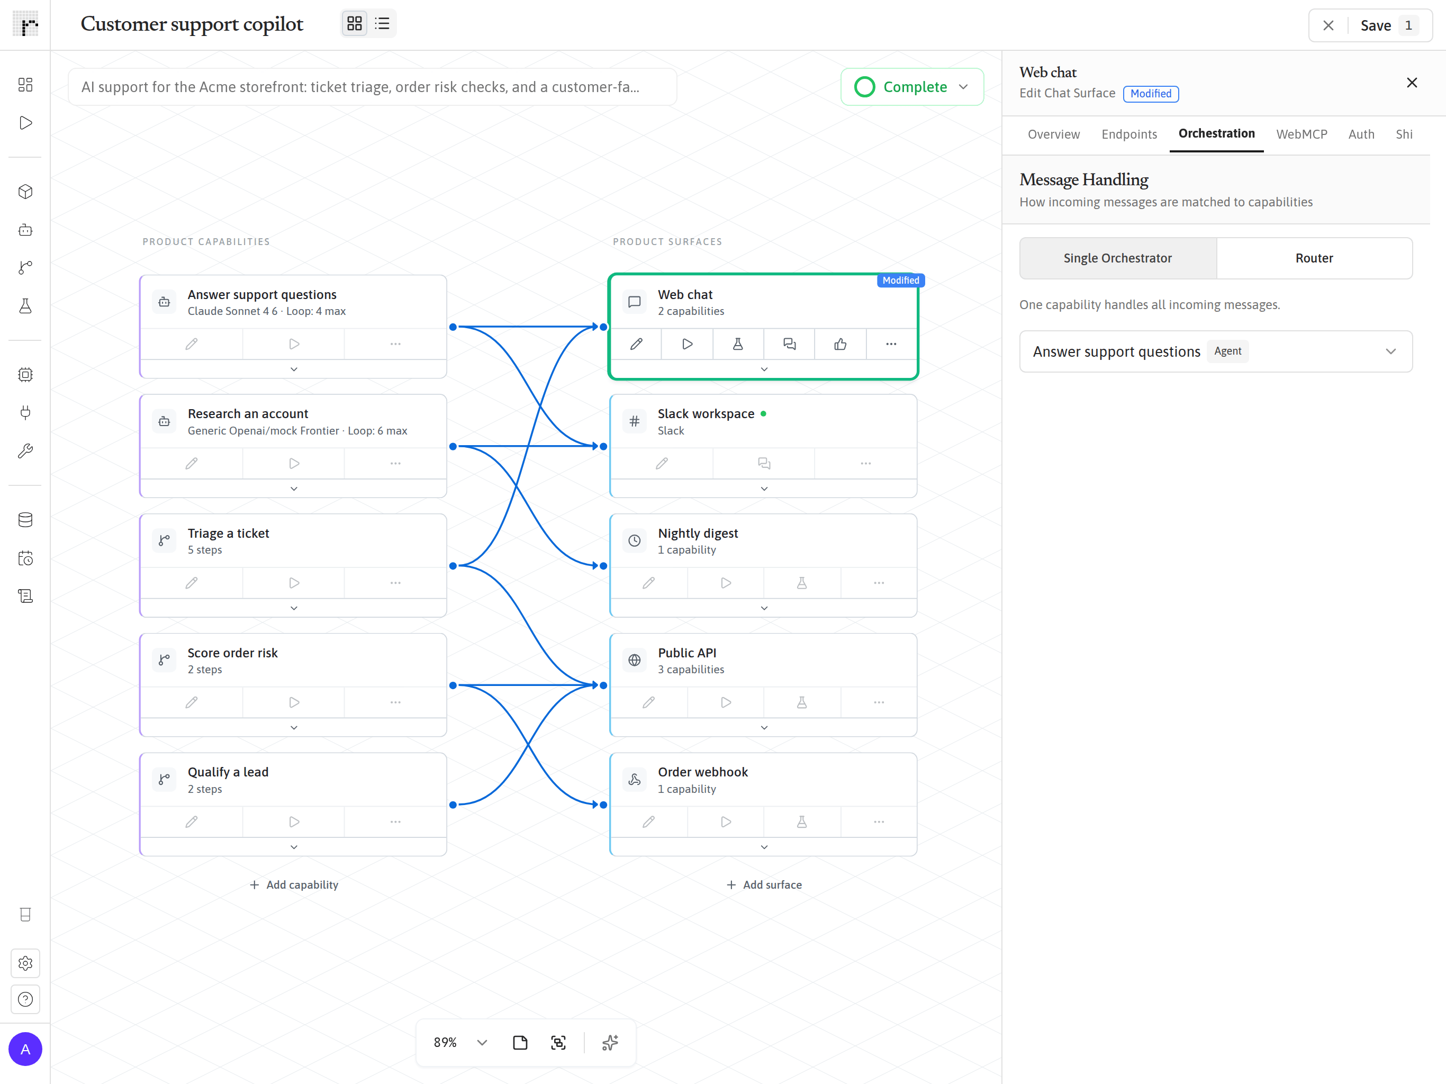Screen dimensions: 1446x1084
Task: Open more options for Score order risk
Action: click(395, 702)
